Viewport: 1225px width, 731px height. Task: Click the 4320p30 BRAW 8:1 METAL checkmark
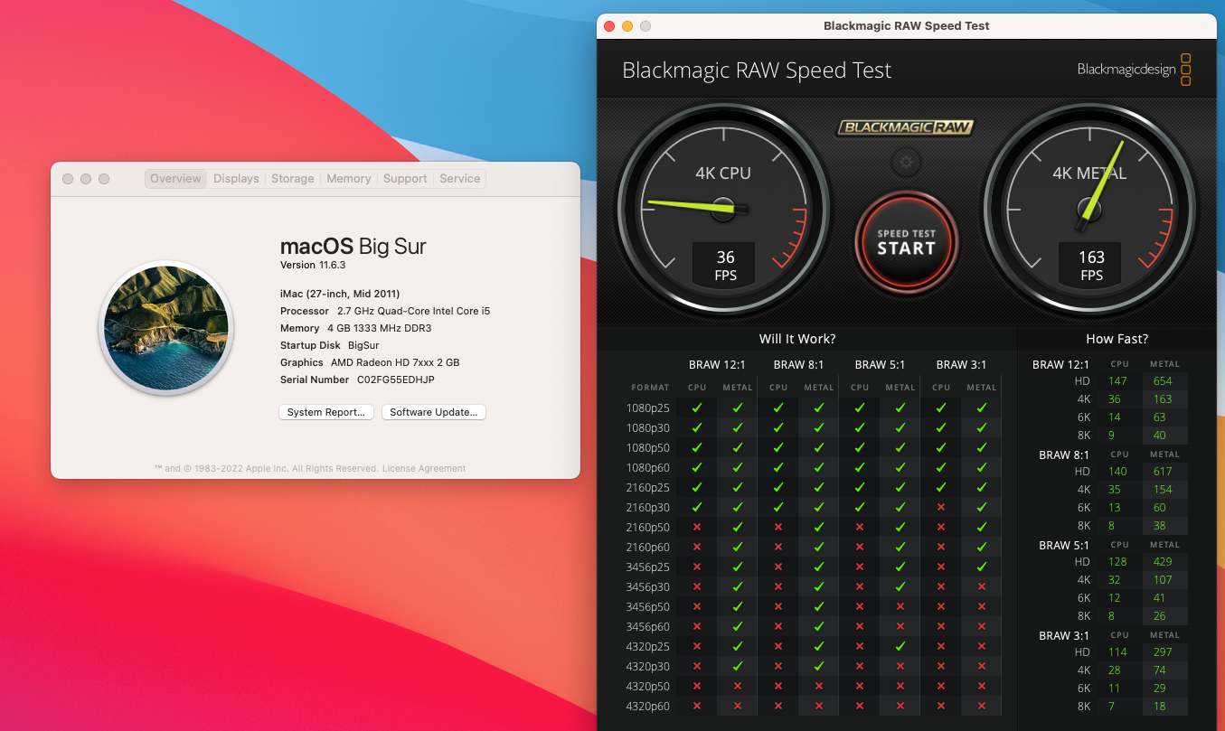[x=819, y=666]
